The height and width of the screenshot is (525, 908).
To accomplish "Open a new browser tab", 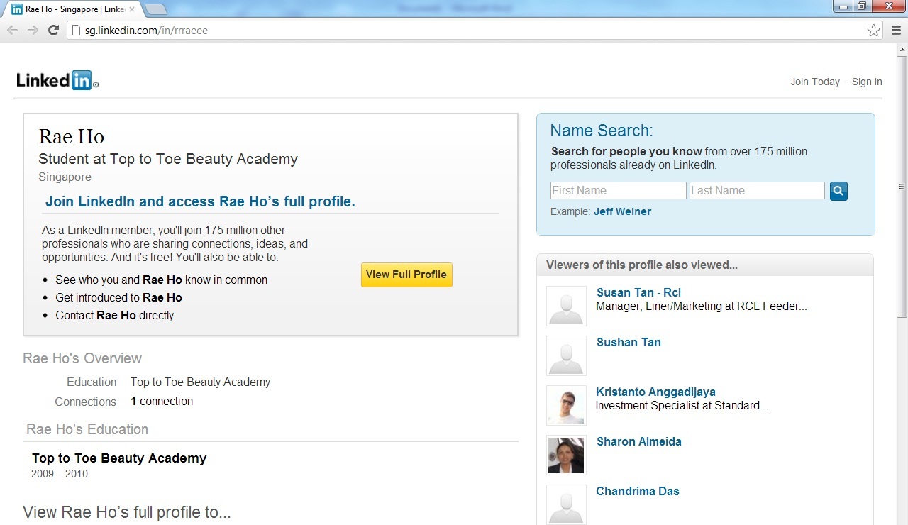I will [155, 9].
